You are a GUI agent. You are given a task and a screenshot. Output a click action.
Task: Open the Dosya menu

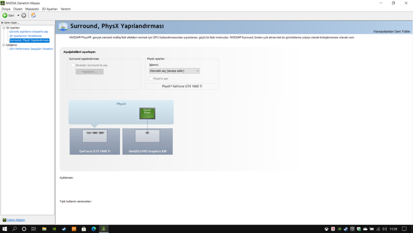(6, 9)
